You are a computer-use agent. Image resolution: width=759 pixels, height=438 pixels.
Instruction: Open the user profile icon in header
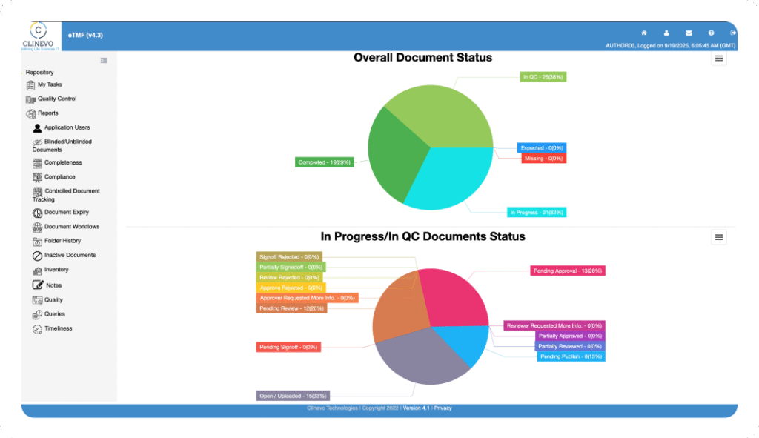[x=666, y=33]
